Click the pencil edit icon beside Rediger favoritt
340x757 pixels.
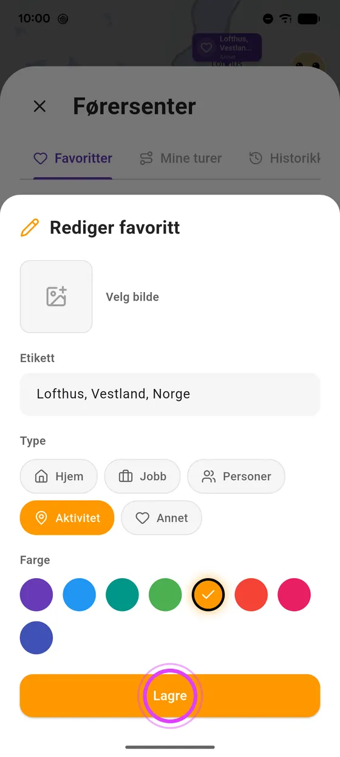click(29, 228)
